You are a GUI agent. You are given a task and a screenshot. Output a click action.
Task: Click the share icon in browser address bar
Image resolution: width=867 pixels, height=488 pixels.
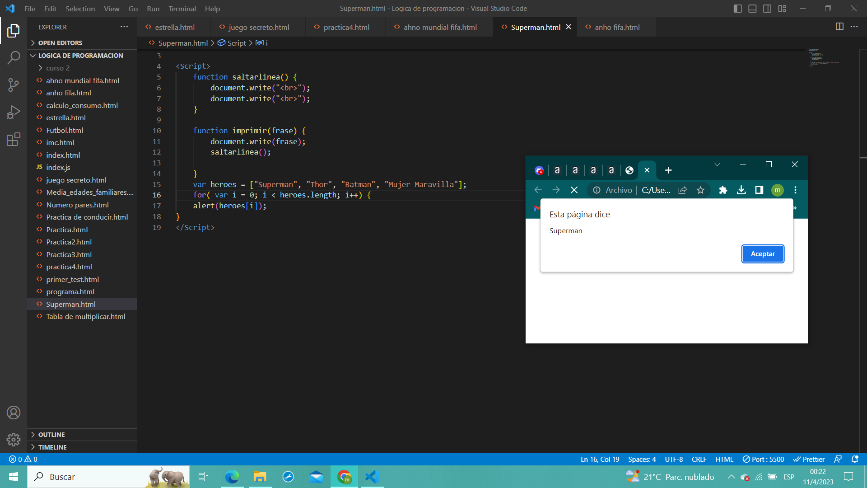pyautogui.click(x=683, y=190)
